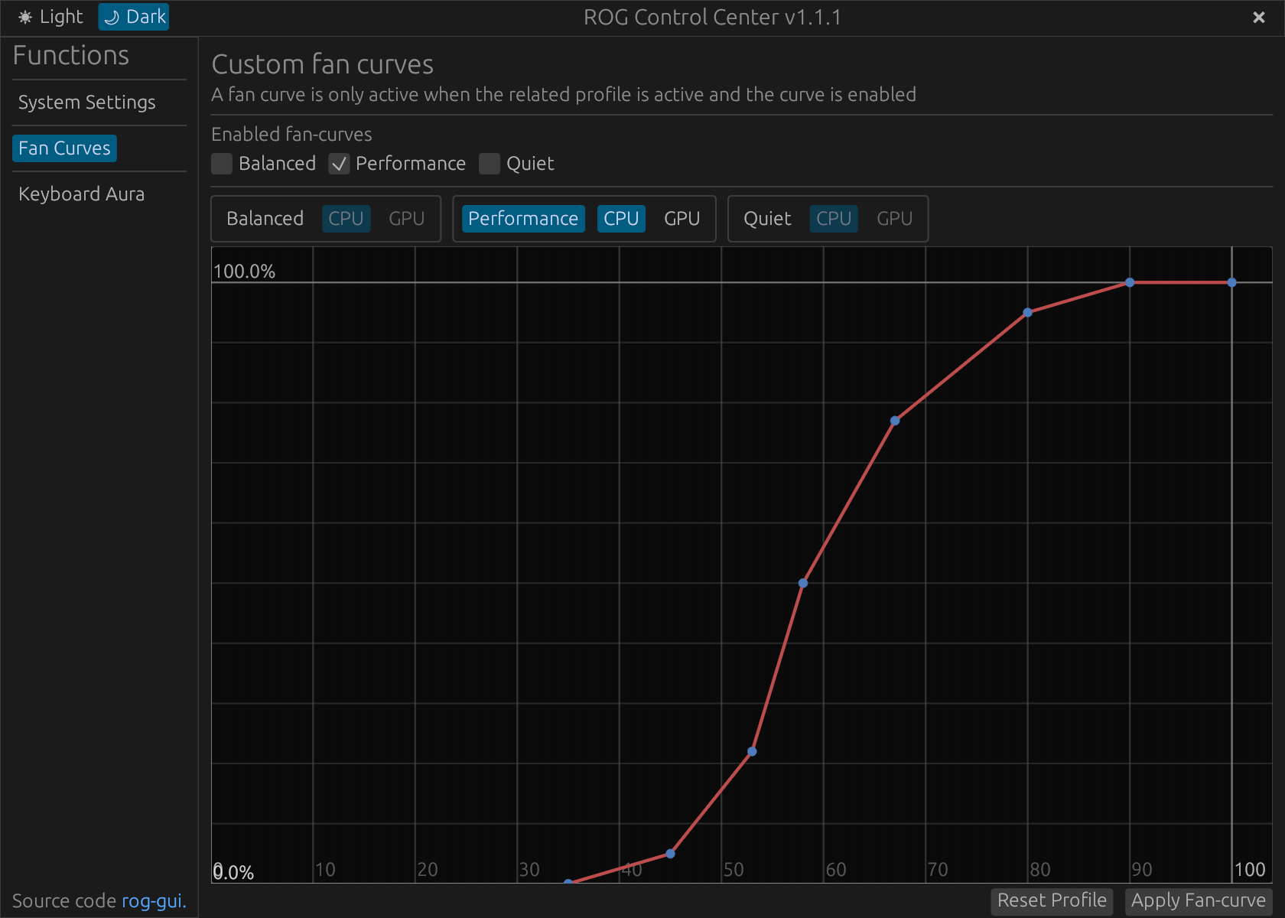Viewport: 1285px width, 918px height.
Task: Click the curve point near 67 degrees
Action: click(x=895, y=421)
